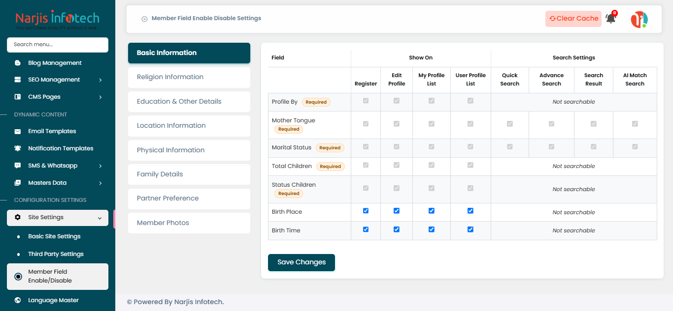Expand SEO Management chevron
Image resolution: width=673 pixels, height=311 pixels.
pos(101,80)
